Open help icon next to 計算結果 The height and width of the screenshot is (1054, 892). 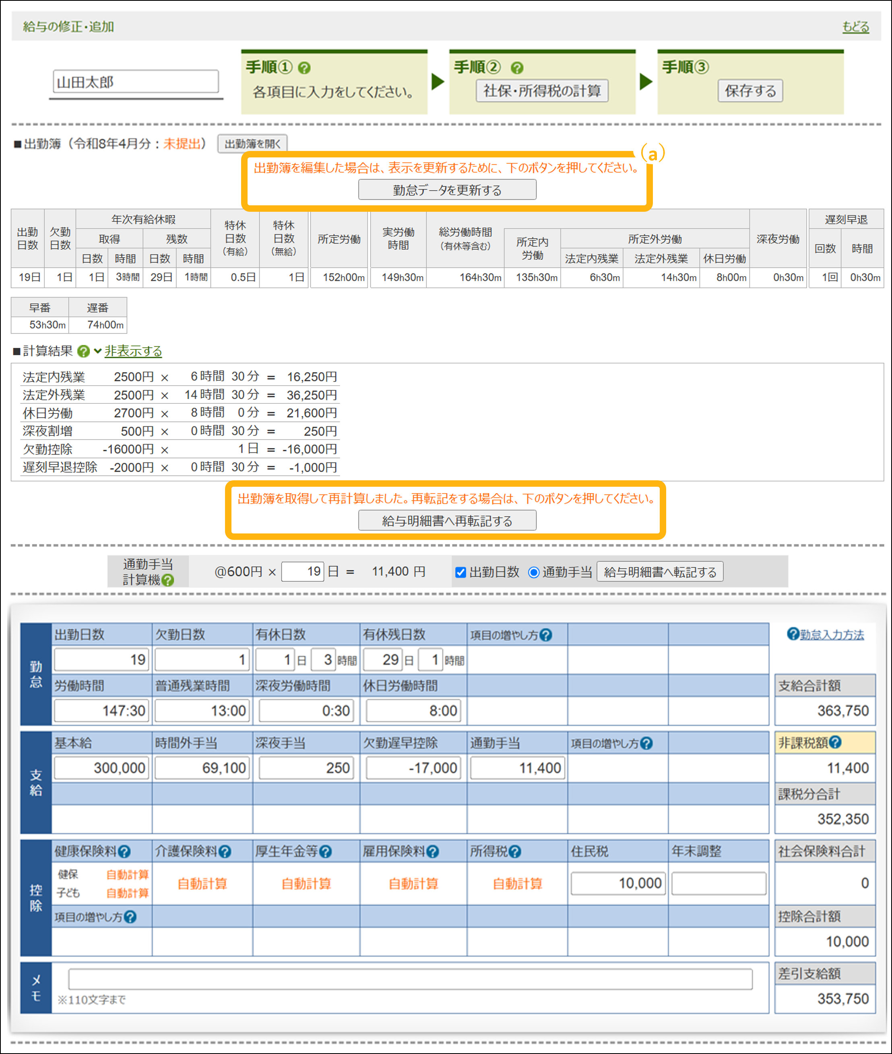click(84, 351)
